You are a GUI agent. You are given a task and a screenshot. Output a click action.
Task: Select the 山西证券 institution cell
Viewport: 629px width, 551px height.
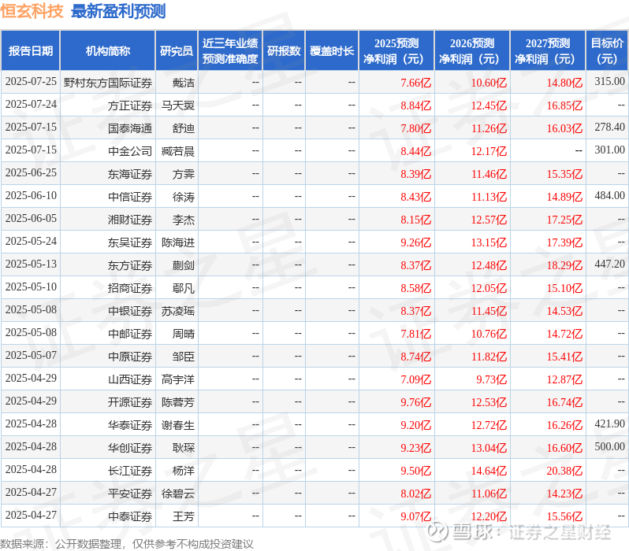click(x=107, y=379)
